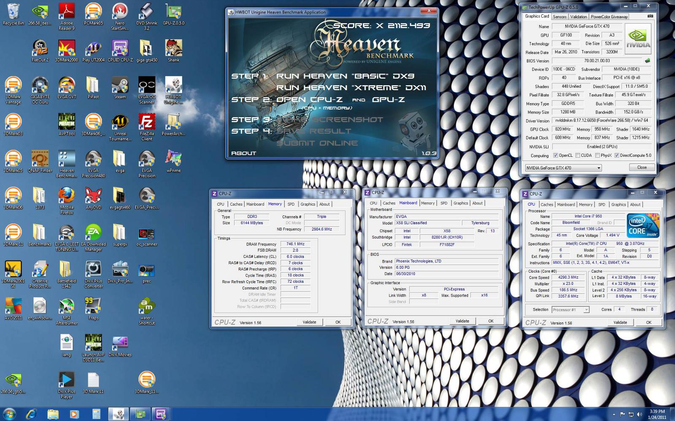Launch the DVD Shrink 3.2 shortcut
Screen dimensions: 675x421
(147, 17)
